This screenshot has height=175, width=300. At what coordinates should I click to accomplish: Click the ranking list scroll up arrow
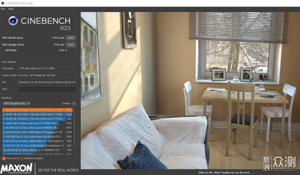click(x=75, y=109)
